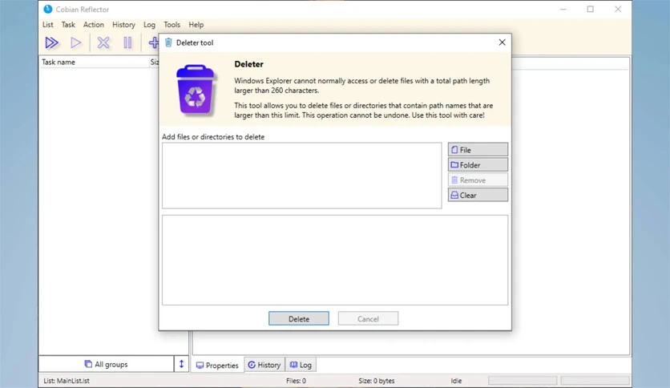Click the pause toolbar icon
The image size is (670, 388).
[x=127, y=42]
